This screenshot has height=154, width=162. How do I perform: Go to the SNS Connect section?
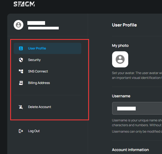coord(38,71)
